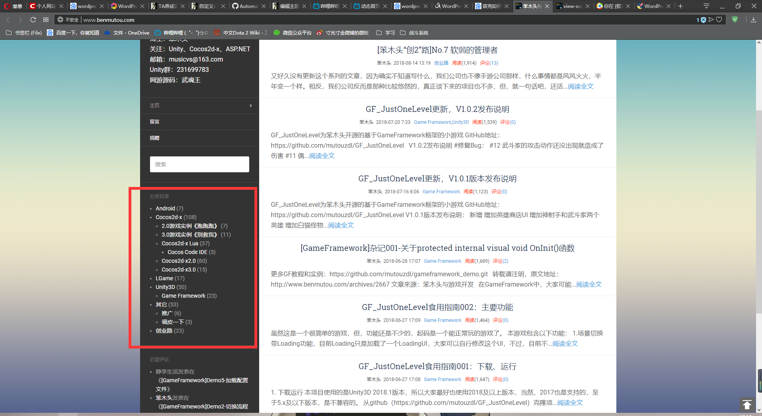The image size is (762, 416).
Task: Open the 捐赠 page in sidebar menu
Action: coord(154,138)
